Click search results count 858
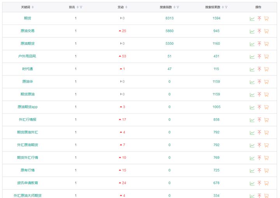The width and height of the screenshot is (280, 198). tap(216, 119)
